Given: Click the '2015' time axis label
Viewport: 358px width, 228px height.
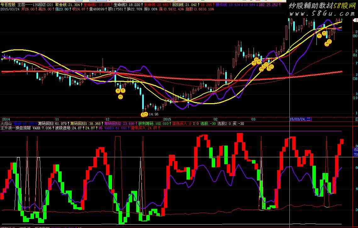Looking at the screenshot, I should coord(167,119).
